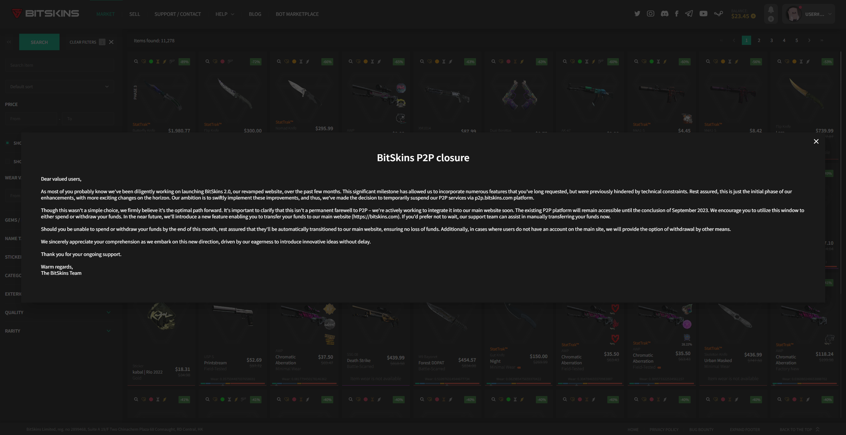Click CLEAR FILTERS button
The width and height of the screenshot is (846, 435).
click(x=83, y=42)
